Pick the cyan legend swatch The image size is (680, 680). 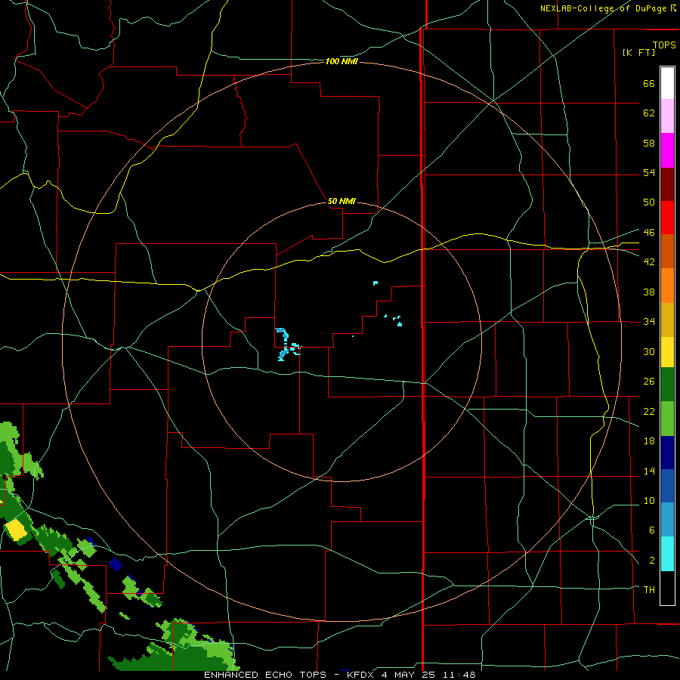click(x=667, y=554)
